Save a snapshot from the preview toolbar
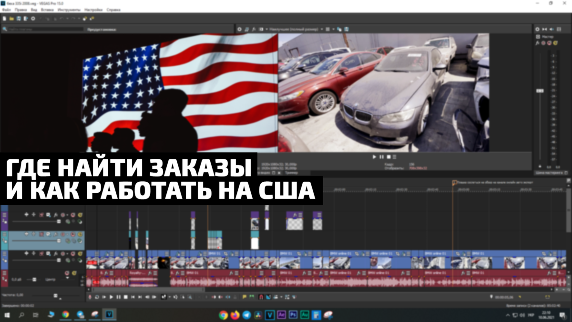This screenshot has width=572, height=322. point(346,29)
